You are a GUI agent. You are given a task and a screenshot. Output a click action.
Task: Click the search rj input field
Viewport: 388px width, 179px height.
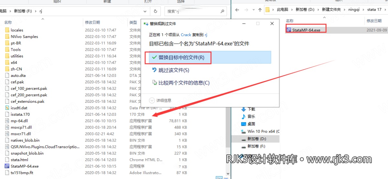pyautogui.click(x=195, y=11)
